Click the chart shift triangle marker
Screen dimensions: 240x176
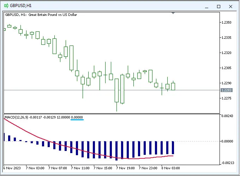[173, 13]
